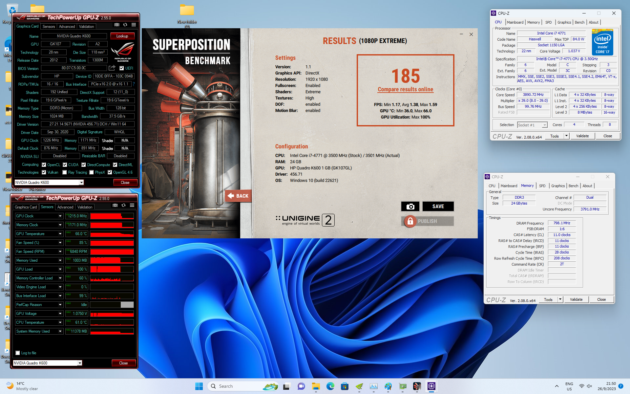Open Microsoft Store from the taskbar

[x=345, y=386]
